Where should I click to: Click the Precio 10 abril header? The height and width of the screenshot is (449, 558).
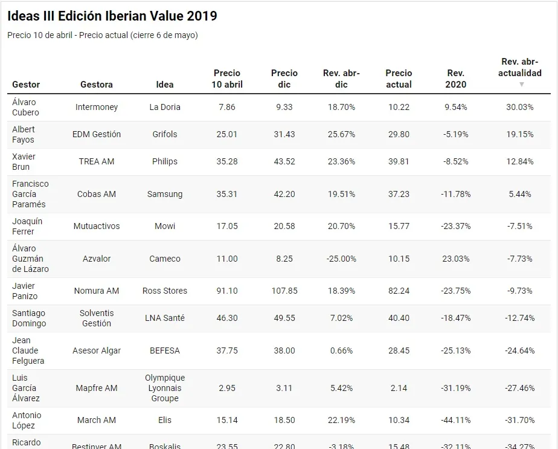tap(227, 79)
